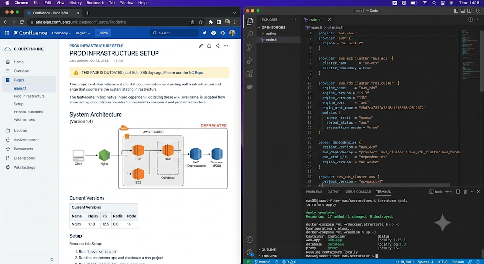Go back in Chrome
484x264 pixels.
tap(6, 22)
